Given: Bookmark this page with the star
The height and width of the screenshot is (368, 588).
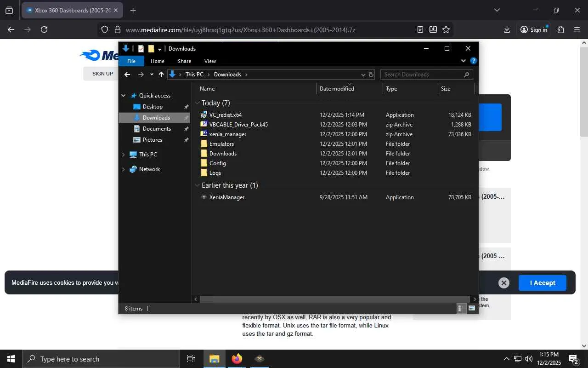Looking at the screenshot, I should click(x=446, y=29).
